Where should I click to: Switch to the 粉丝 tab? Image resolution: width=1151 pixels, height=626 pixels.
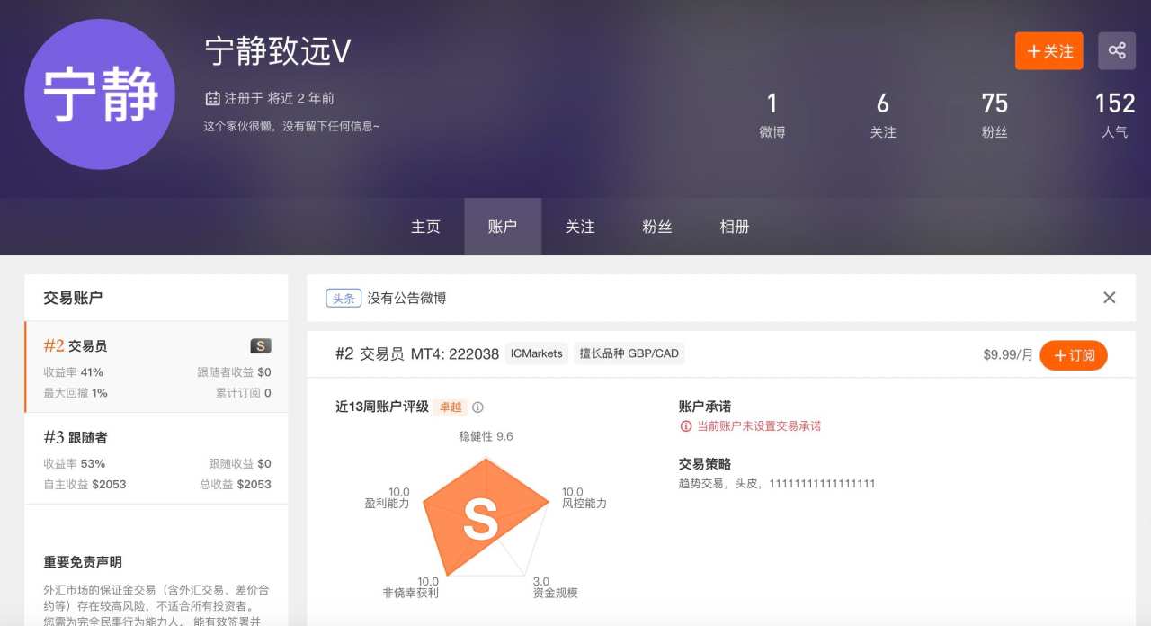(657, 227)
